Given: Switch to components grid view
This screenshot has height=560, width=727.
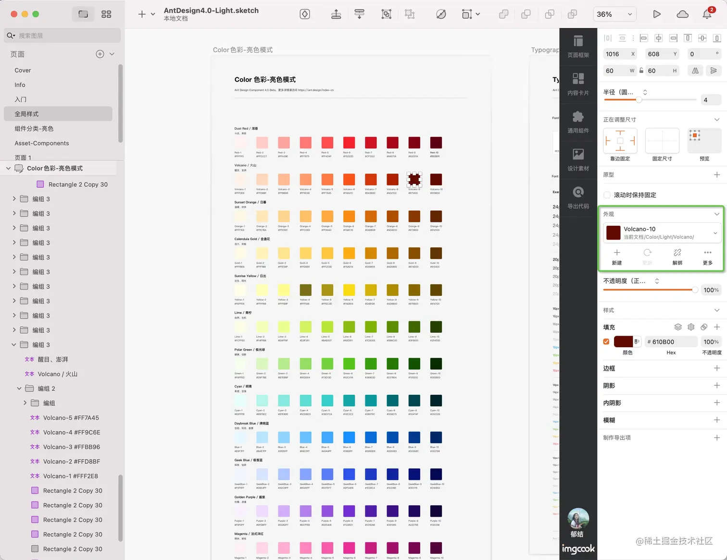Looking at the screenshot, I should 106,14.
